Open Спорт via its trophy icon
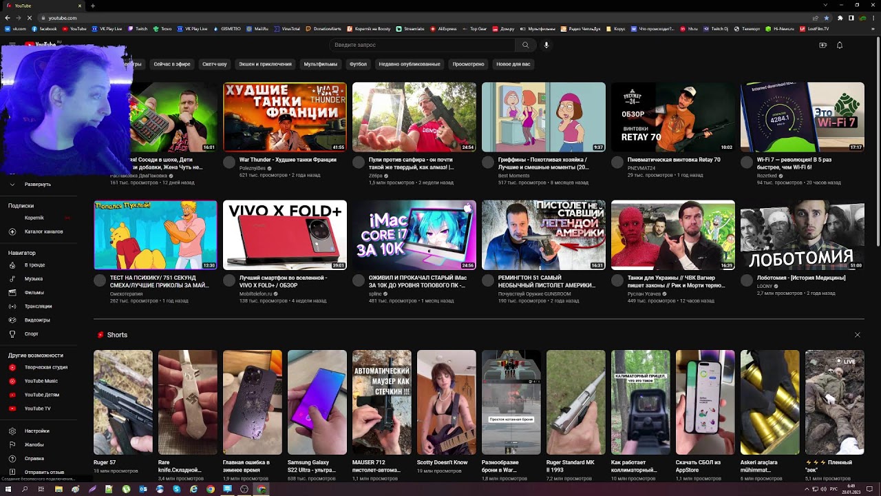 (x=12, y=334)
